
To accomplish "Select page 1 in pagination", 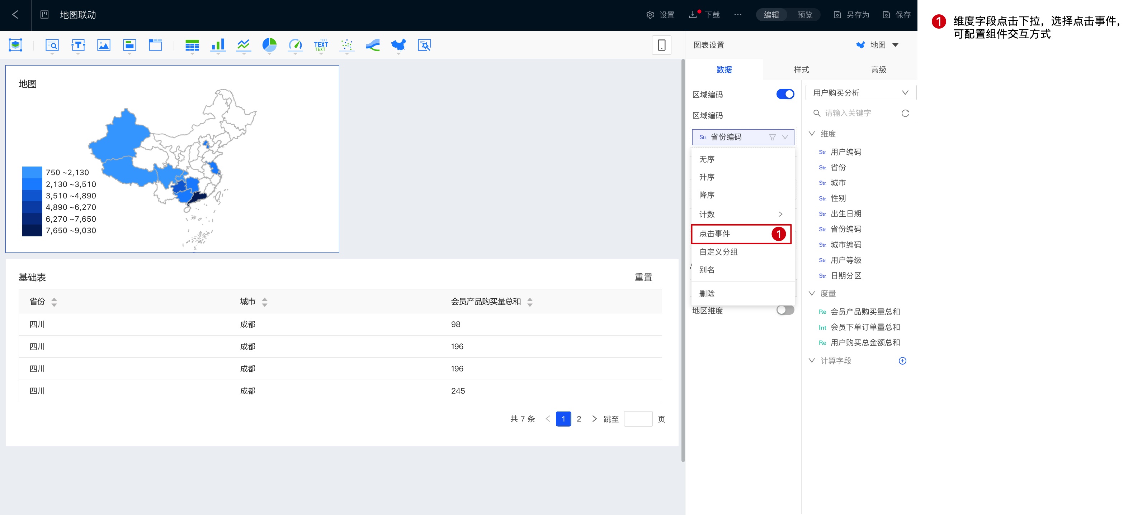I will point(563,419).
